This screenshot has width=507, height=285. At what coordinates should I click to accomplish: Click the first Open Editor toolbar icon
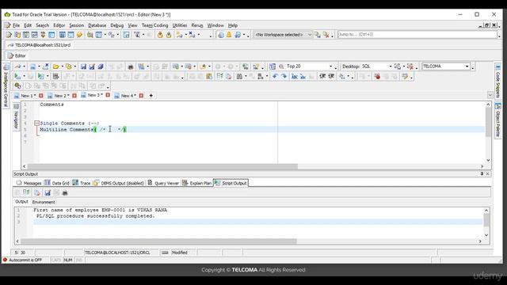[x=9, y=35]
